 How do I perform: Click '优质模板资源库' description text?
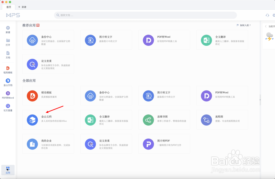coord(49,97)
